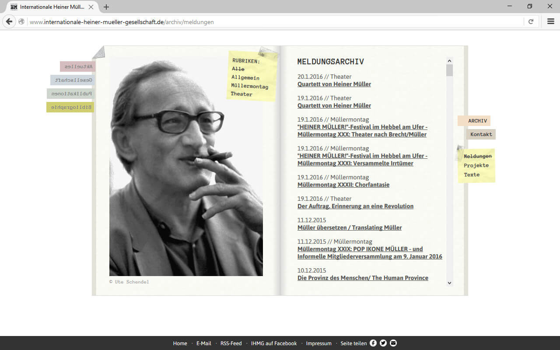Open the Publikationen side tab

71,94
